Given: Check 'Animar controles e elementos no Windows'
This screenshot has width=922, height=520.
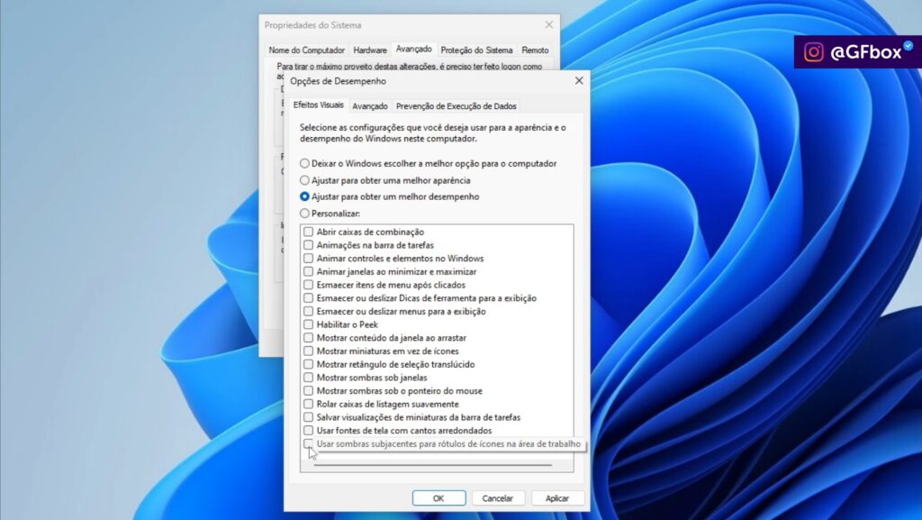Looking at the screenshot, I should coord(308,259).
